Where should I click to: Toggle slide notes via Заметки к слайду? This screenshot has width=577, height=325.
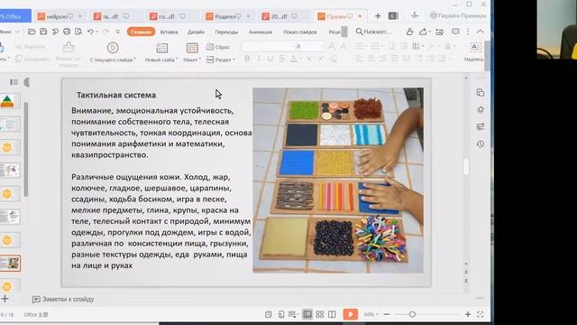[63, 299]
